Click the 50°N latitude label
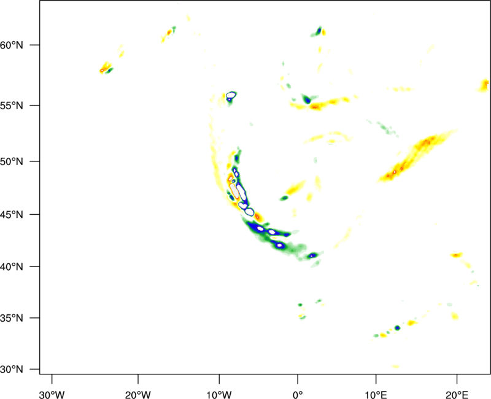The image size is (491, 399). pyautogui.click(x=12, y=162)
